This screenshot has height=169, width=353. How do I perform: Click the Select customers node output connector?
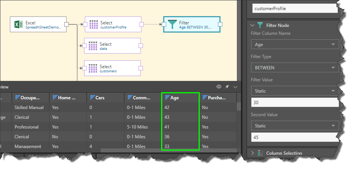coord(141,68)
